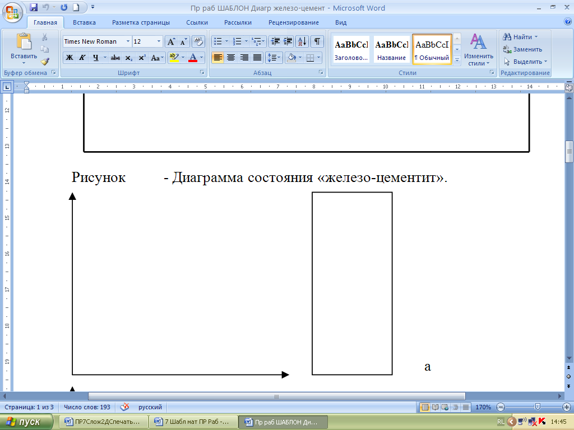
Task: Cut the selection with the scissors icon
Action: [45, 37]
